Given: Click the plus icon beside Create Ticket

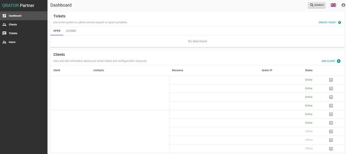Looking at the screenshot, I should [x=339, y=22].
